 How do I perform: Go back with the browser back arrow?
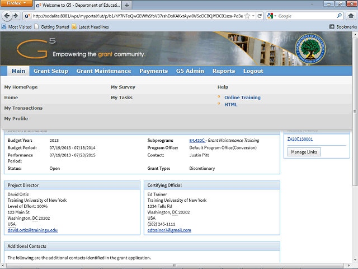tap(7, 16)
